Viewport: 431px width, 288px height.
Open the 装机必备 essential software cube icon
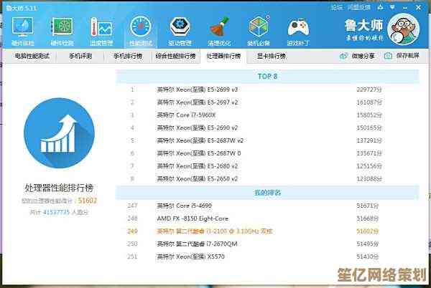(x=259, y=29)
